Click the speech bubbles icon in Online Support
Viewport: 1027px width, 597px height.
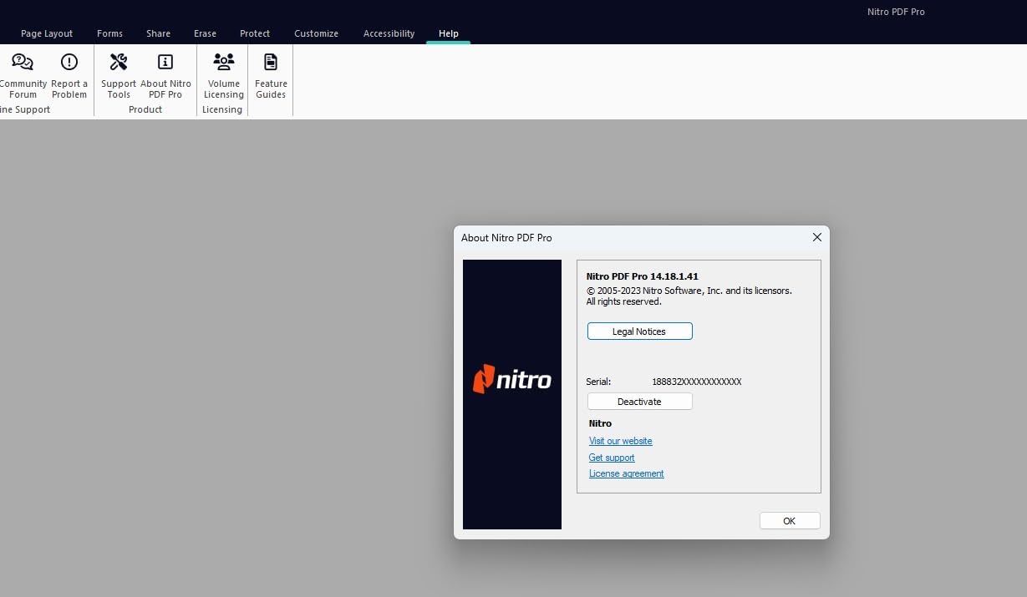pyautogui.click(x=23, y=60)
